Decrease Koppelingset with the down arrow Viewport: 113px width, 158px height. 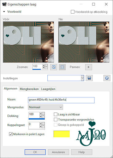(x=41, y=127)
